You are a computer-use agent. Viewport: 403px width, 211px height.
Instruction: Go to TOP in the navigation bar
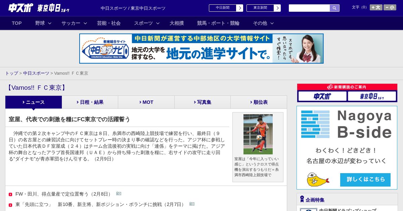click(x=17, y=23)
